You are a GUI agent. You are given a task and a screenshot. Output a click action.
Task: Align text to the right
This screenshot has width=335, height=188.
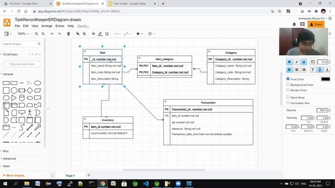(304, 69)
